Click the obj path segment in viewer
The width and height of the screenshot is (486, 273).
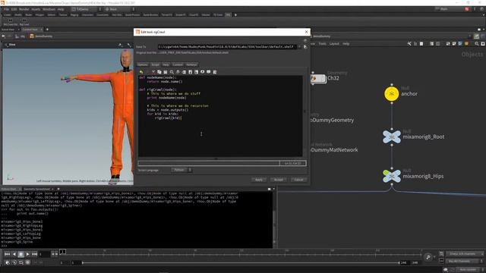click(x=21, y=36)
